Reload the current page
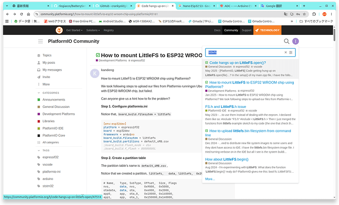This screenshot has height=205, width=339. (22, 14)
